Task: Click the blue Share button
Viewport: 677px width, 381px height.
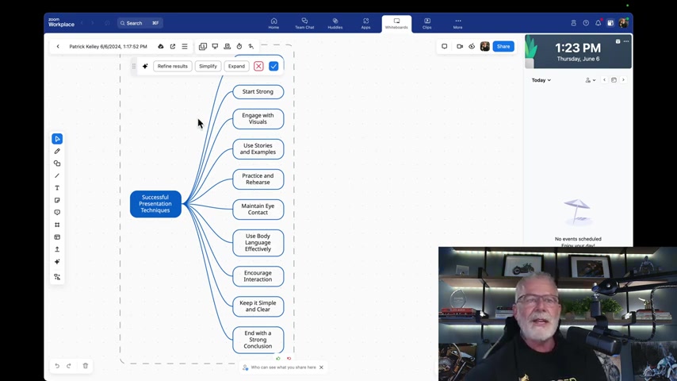Action: 503,46
